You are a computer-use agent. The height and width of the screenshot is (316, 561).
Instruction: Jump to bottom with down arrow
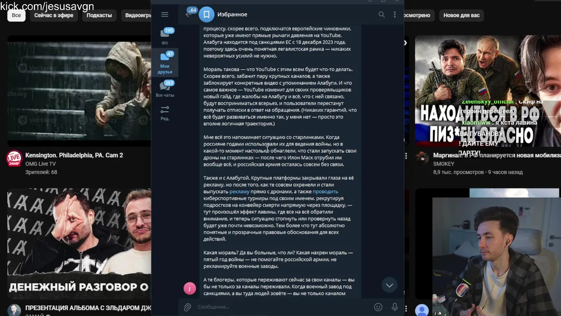389,285
